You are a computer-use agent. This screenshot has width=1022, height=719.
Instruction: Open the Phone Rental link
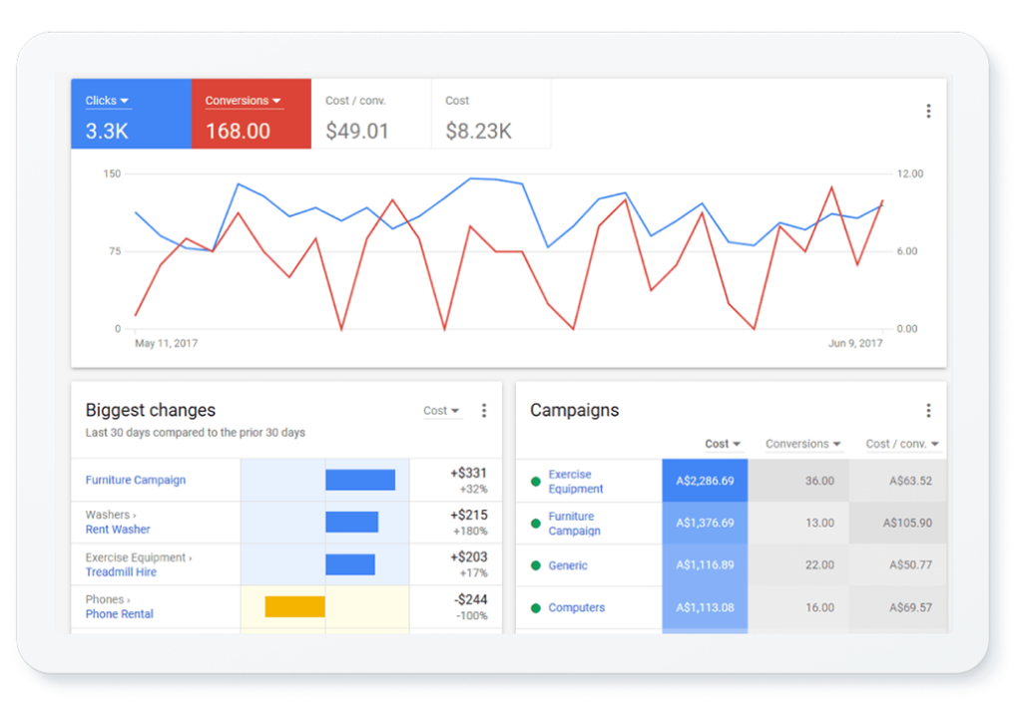click(120, 614)
